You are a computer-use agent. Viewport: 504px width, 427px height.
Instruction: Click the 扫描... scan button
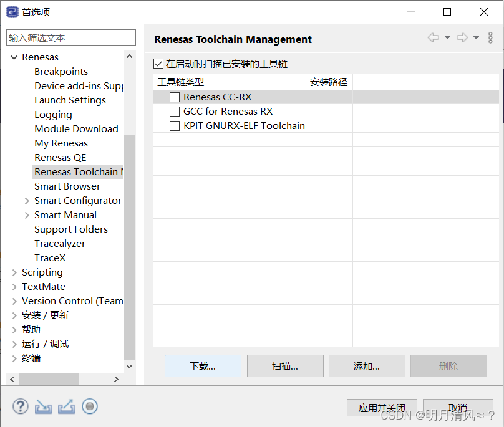coord(285,366)
